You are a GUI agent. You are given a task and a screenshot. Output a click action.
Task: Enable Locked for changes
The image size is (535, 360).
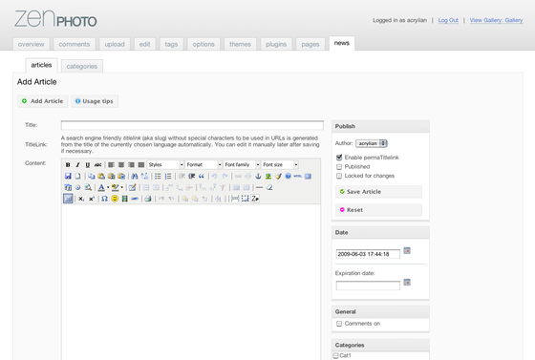coord(339,176)
